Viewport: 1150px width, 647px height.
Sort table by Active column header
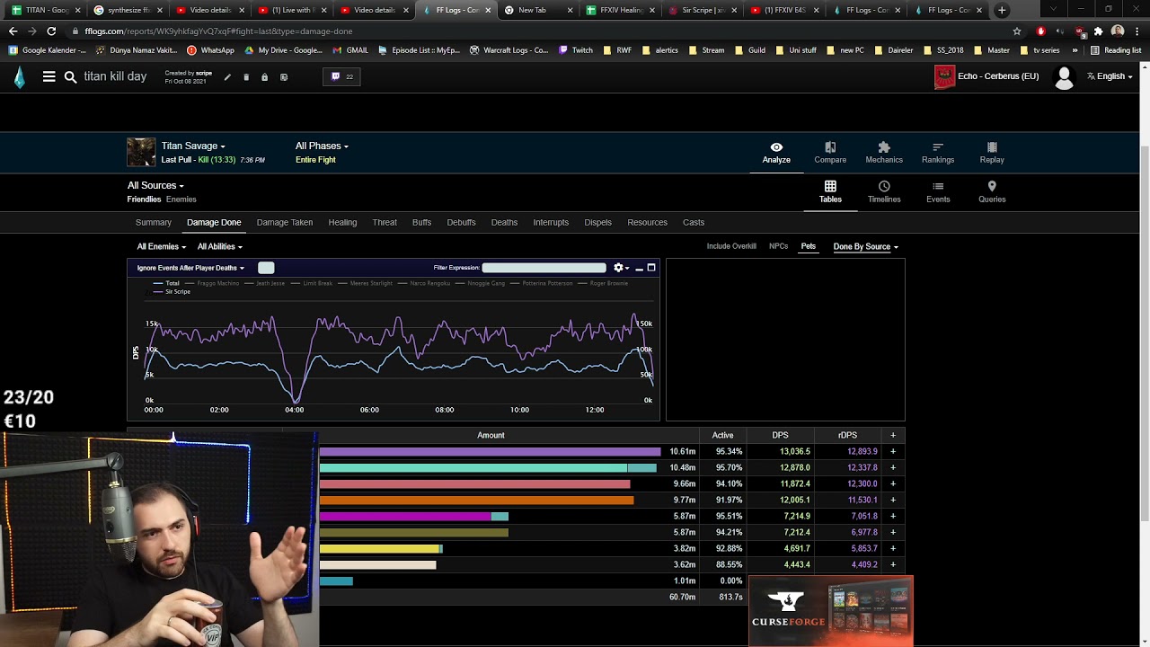click(722, 435)
